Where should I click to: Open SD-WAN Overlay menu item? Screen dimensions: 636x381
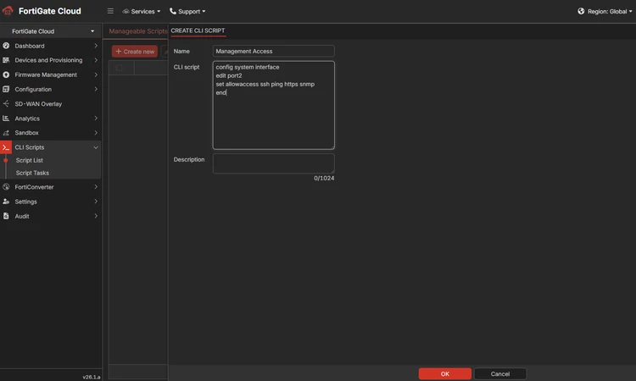(38, 103)
